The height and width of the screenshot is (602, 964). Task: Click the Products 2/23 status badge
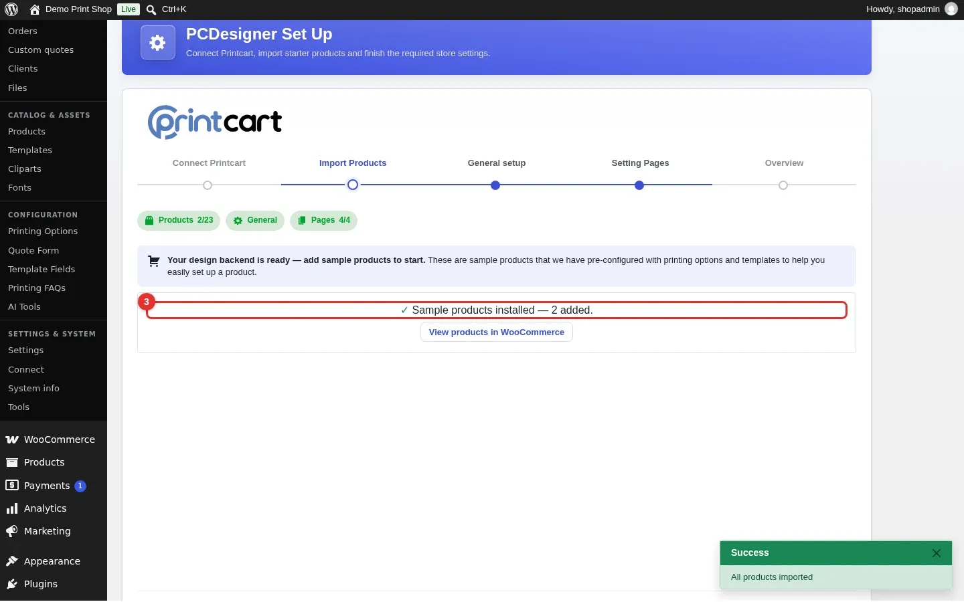(179, 220)
